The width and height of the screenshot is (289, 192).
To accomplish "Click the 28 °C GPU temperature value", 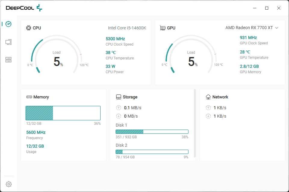I will (x=245, y=52).
